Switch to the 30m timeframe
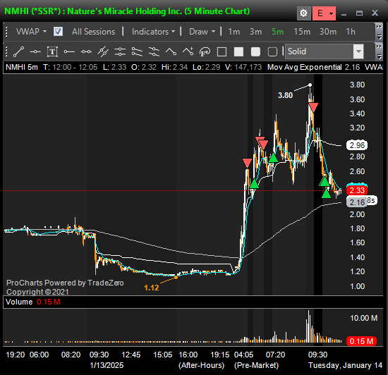This screenshot has width=388, height=375. [328, 32]
